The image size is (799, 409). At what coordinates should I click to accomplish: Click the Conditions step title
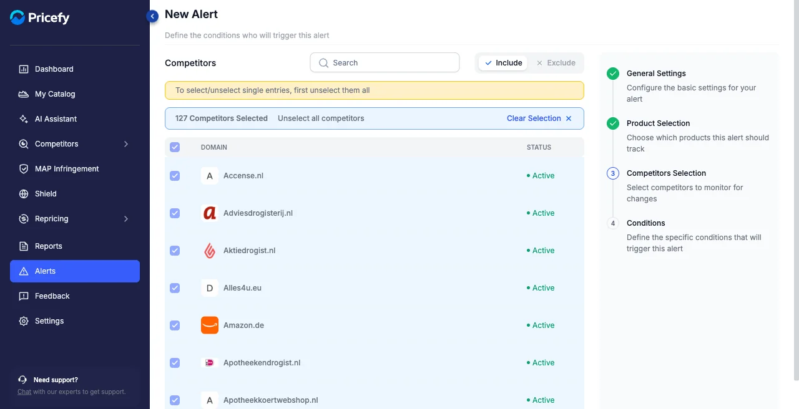645,223
